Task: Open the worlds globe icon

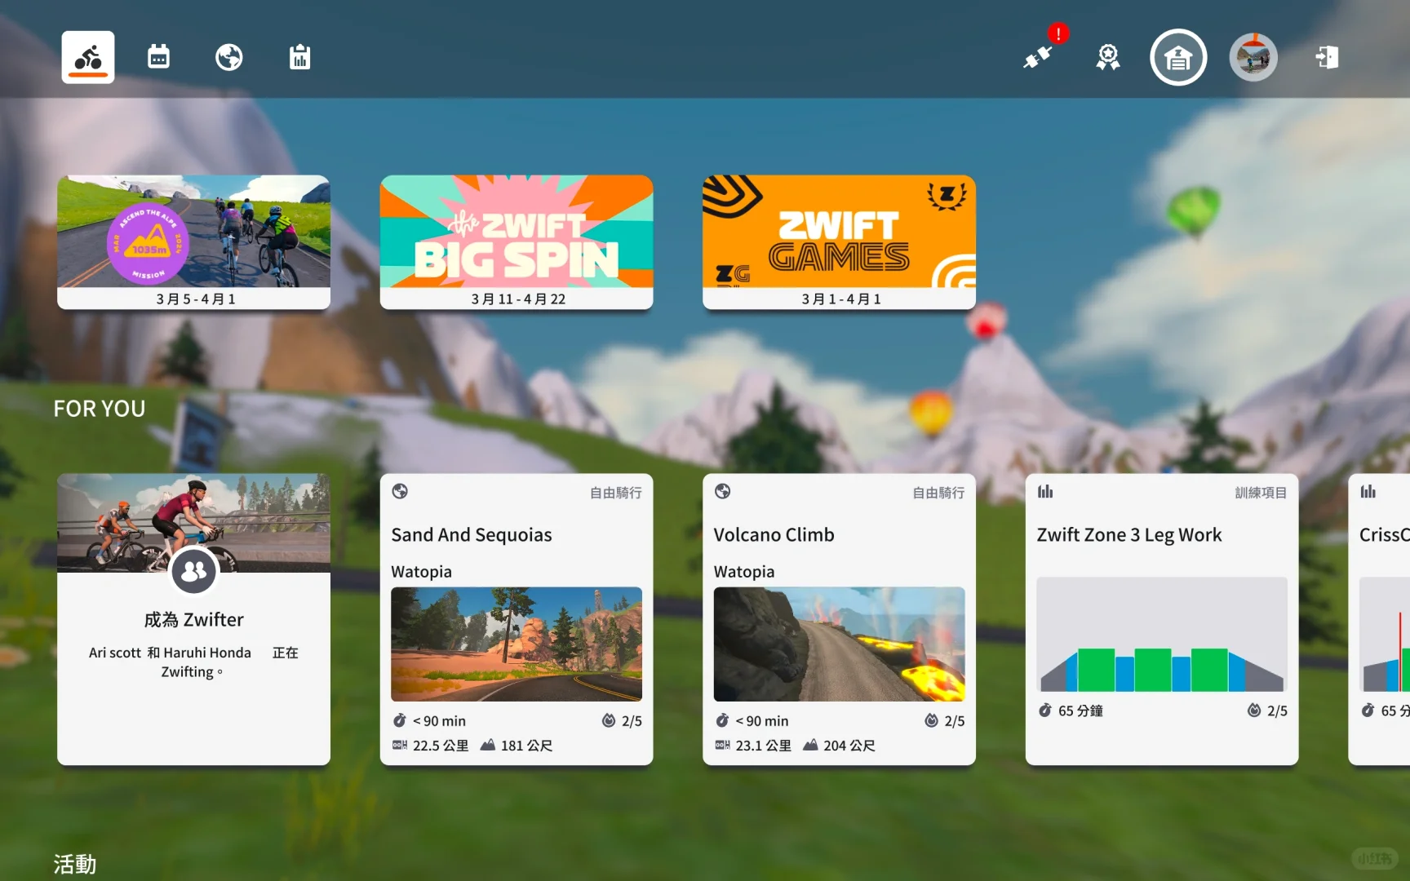Action: tap(229, 57)
